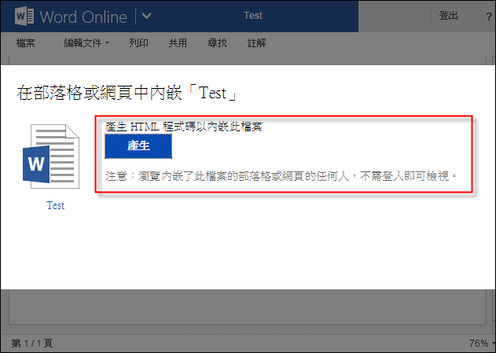Click the 產生 HTML 程式碼以內嵌此檔案 text

point(184,127)
